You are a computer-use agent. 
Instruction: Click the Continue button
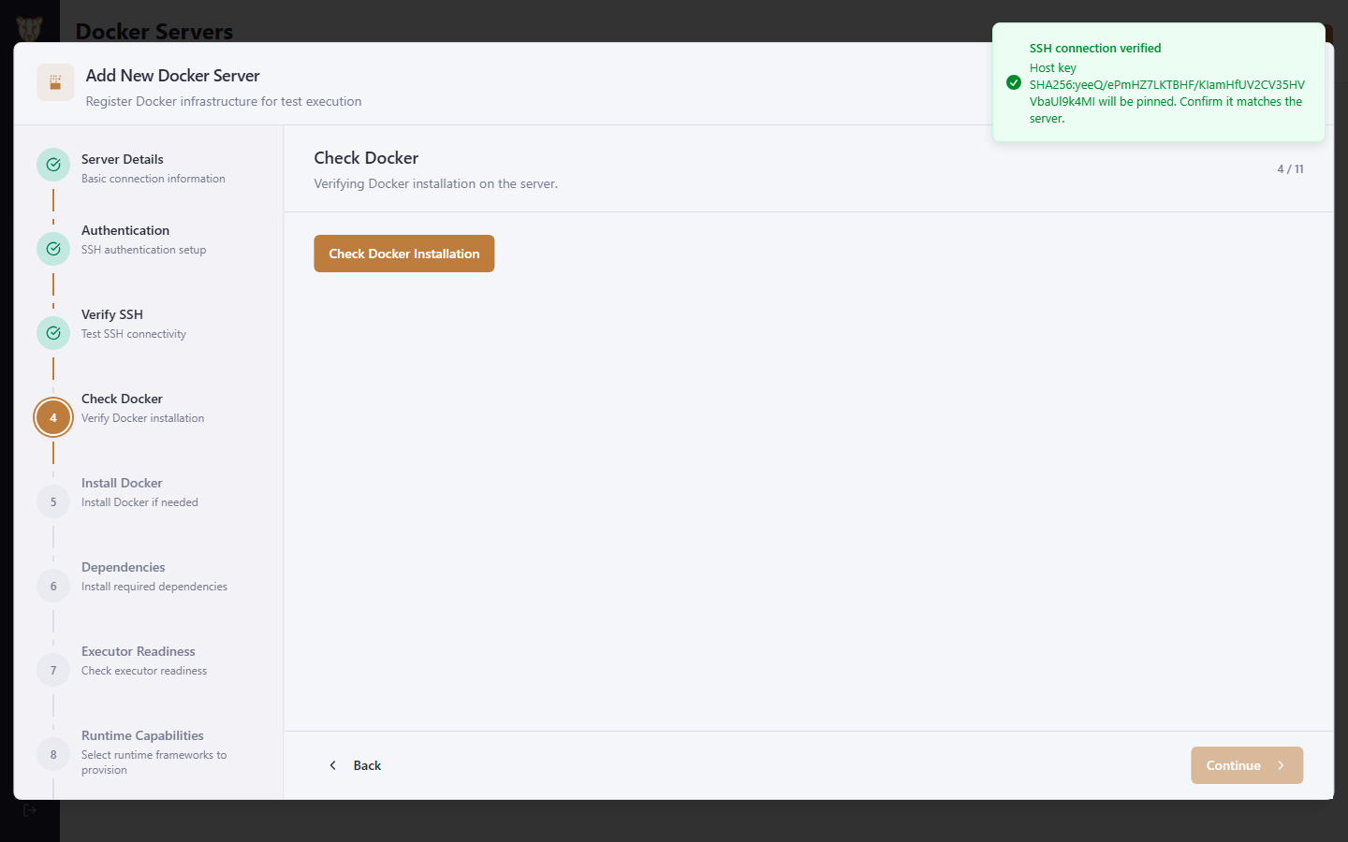click(x=1247, y=765)
